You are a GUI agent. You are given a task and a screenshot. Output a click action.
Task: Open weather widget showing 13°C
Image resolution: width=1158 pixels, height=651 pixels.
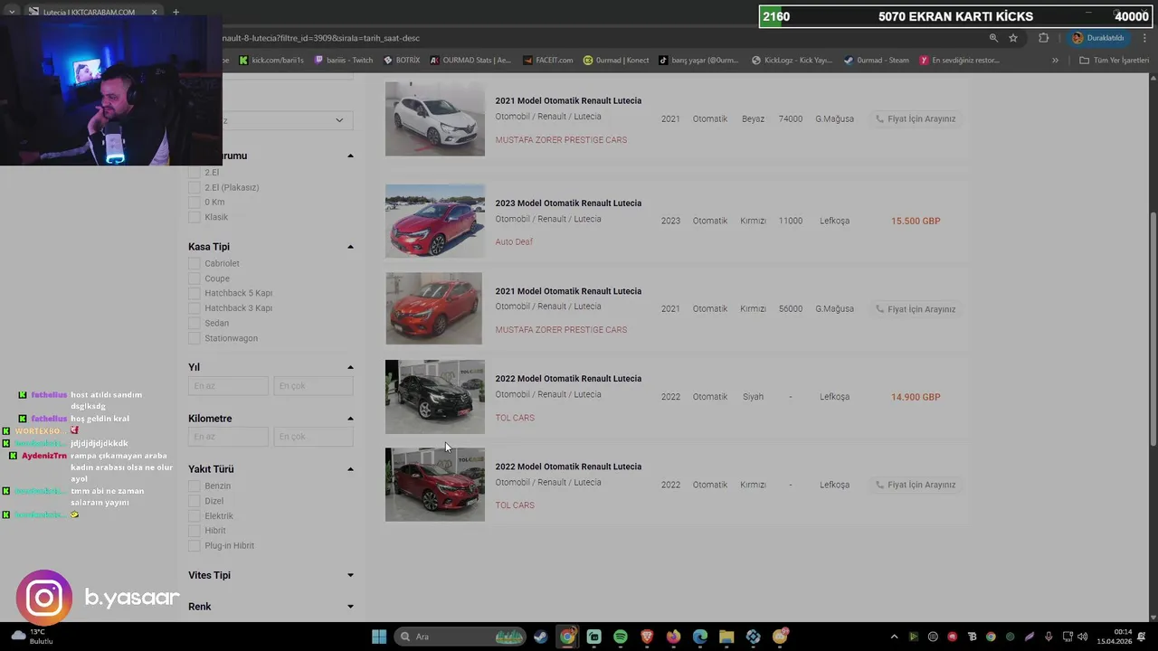[32, 637]
